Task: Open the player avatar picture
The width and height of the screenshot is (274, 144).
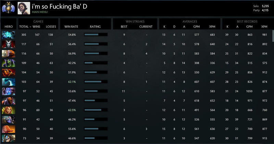Action: (23, 8)
